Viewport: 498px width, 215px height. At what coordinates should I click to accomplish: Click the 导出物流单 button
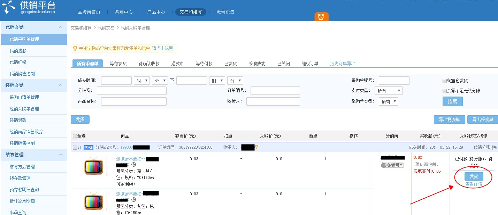point(450,119)
